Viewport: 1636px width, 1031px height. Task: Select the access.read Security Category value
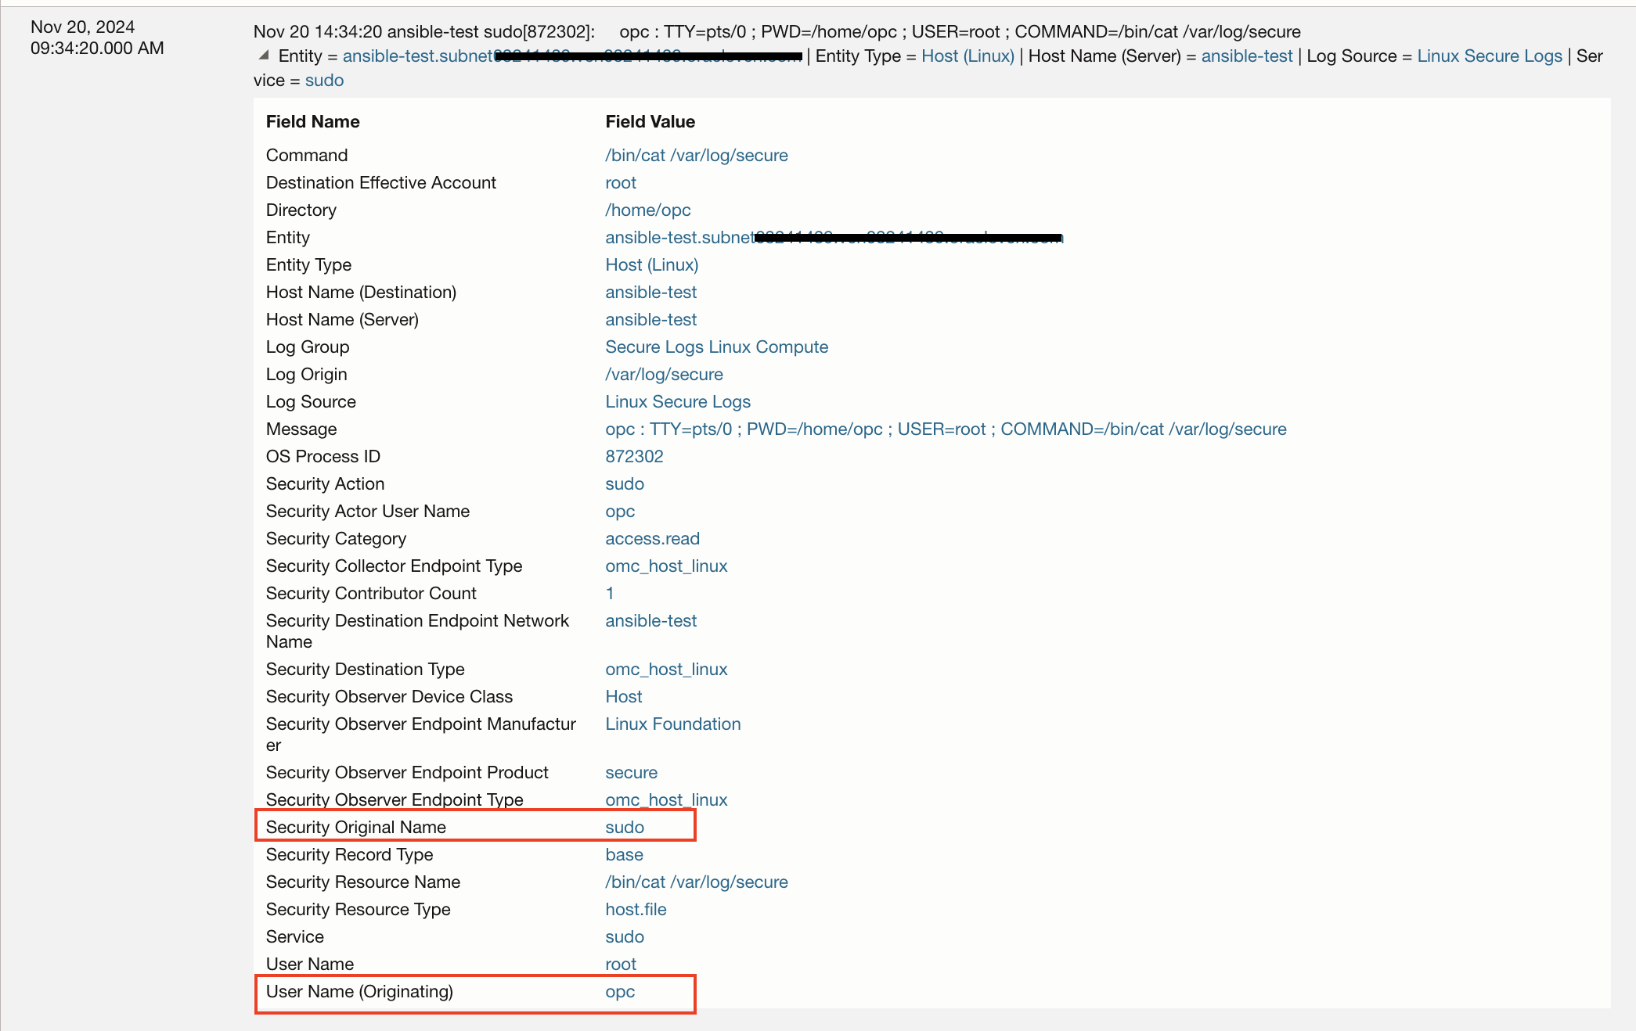coord(652,538)
